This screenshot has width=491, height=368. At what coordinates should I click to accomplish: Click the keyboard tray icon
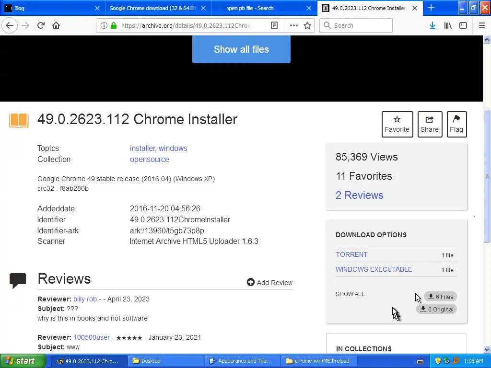click(420, 361)
